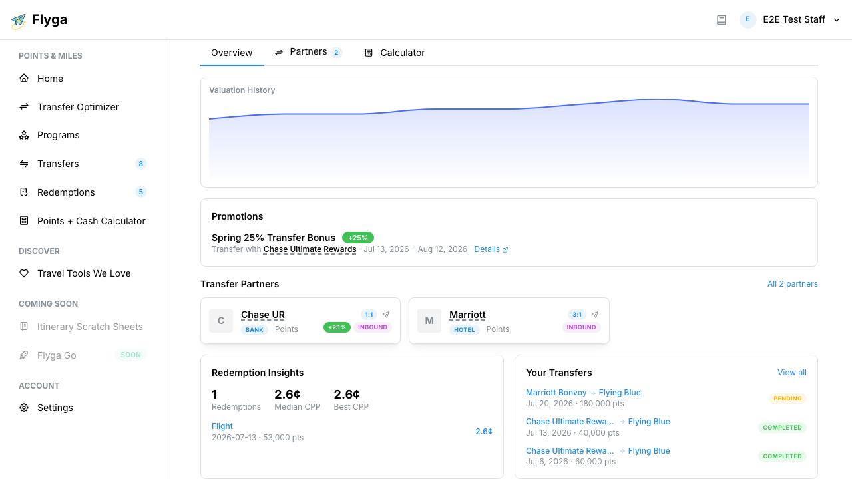
Task: Open Redemptions from the sidebar
Action: pyautogui.click(x=83, y=192)
